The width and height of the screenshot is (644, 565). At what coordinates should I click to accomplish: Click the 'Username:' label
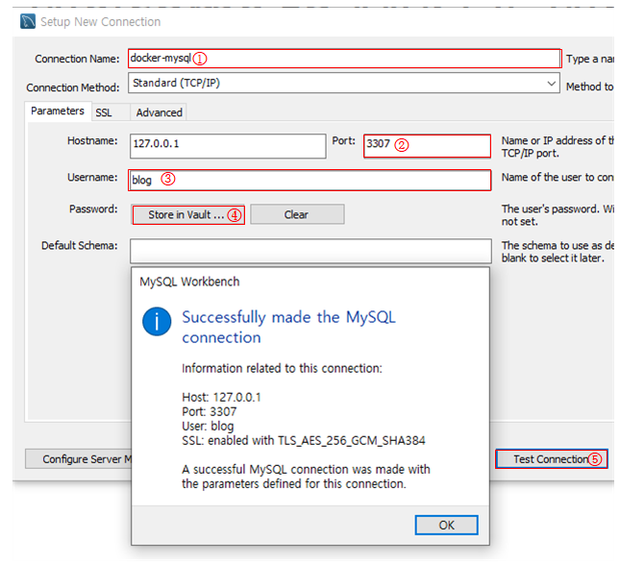click(92, 178)
